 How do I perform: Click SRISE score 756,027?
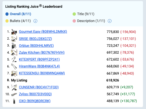point(113,39)
